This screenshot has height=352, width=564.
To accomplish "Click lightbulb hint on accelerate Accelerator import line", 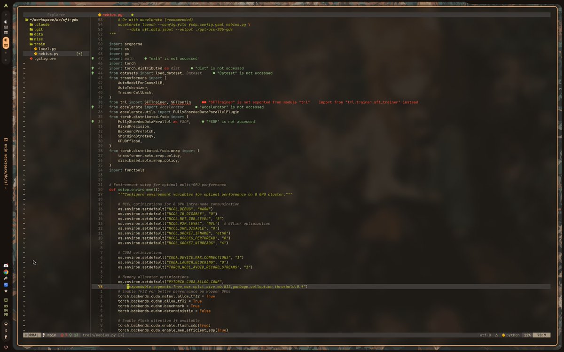I will tap(93, 107).
